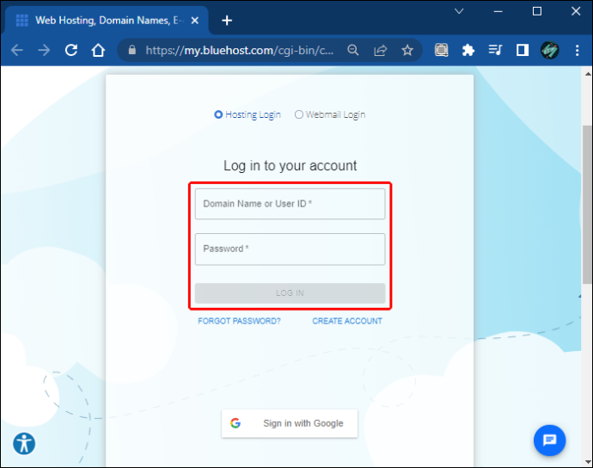Click the 'Log in to your account' heading
The image size is (593, 468).
click(290, 165)
